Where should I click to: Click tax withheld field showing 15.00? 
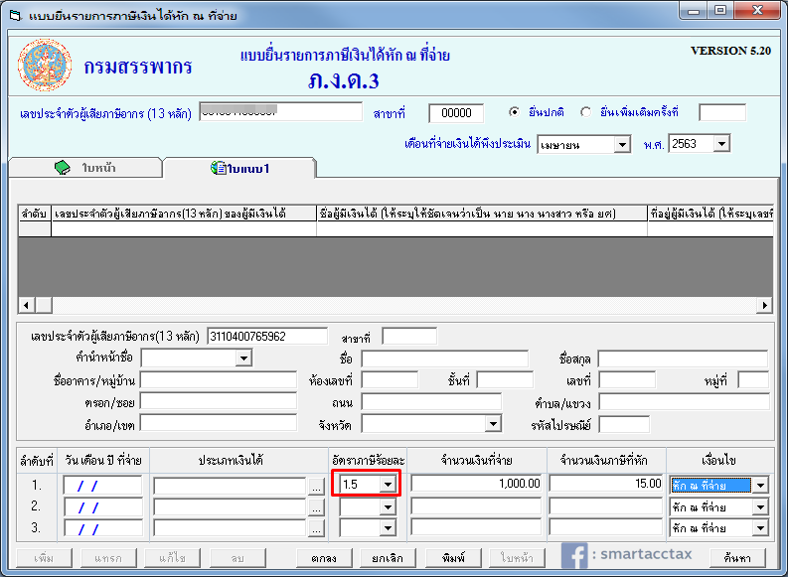pos(605,484)
